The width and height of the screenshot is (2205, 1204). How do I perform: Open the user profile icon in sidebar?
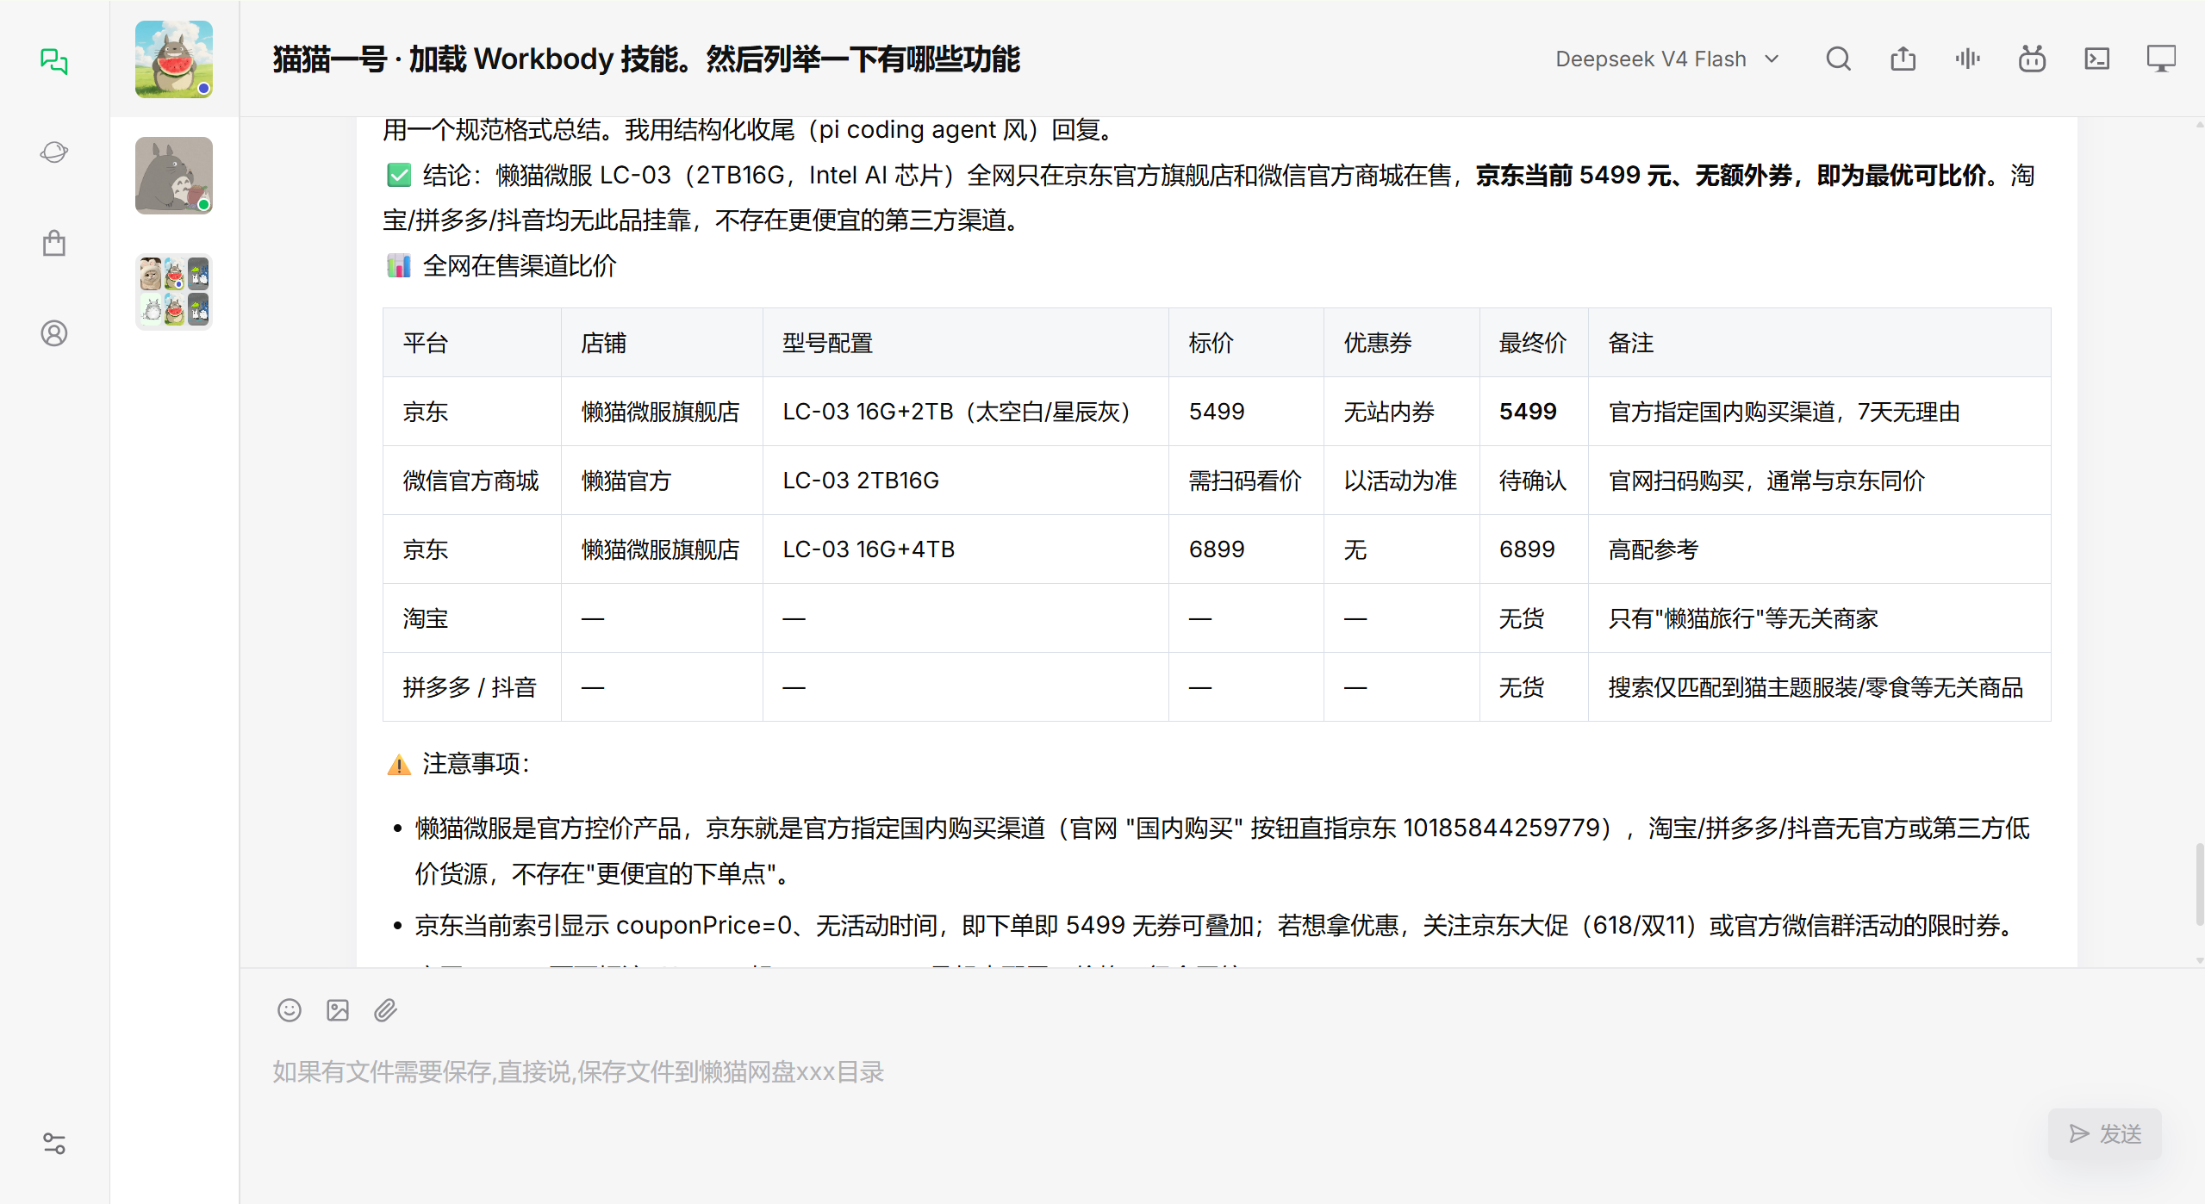coord(53,333)
